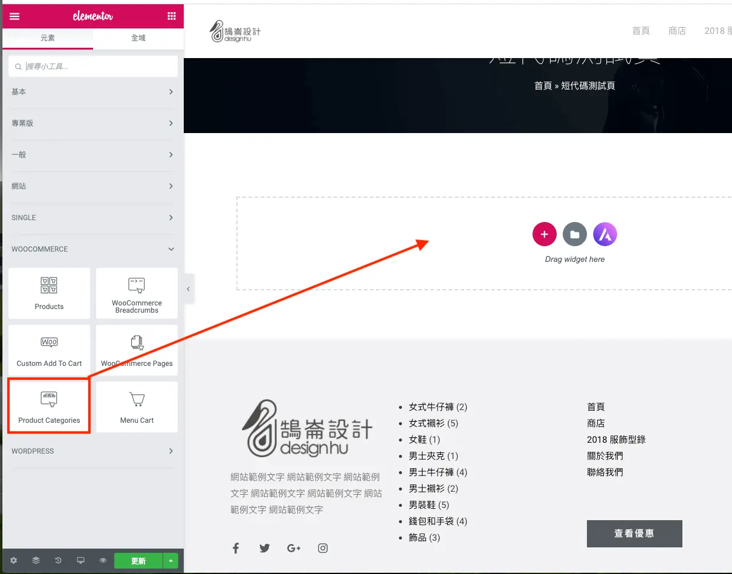The image size is (732, 574).
Task: Click the footer 2018 服飾型錄 link
Action: pyautogui.click(x=617, y=440)
